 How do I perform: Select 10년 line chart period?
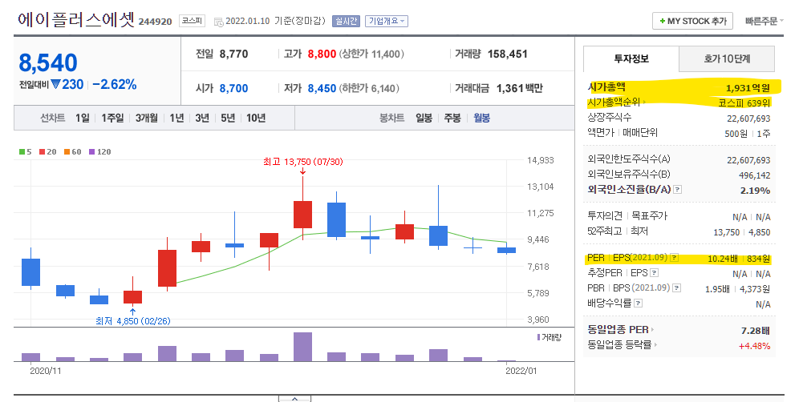[256, 119]
